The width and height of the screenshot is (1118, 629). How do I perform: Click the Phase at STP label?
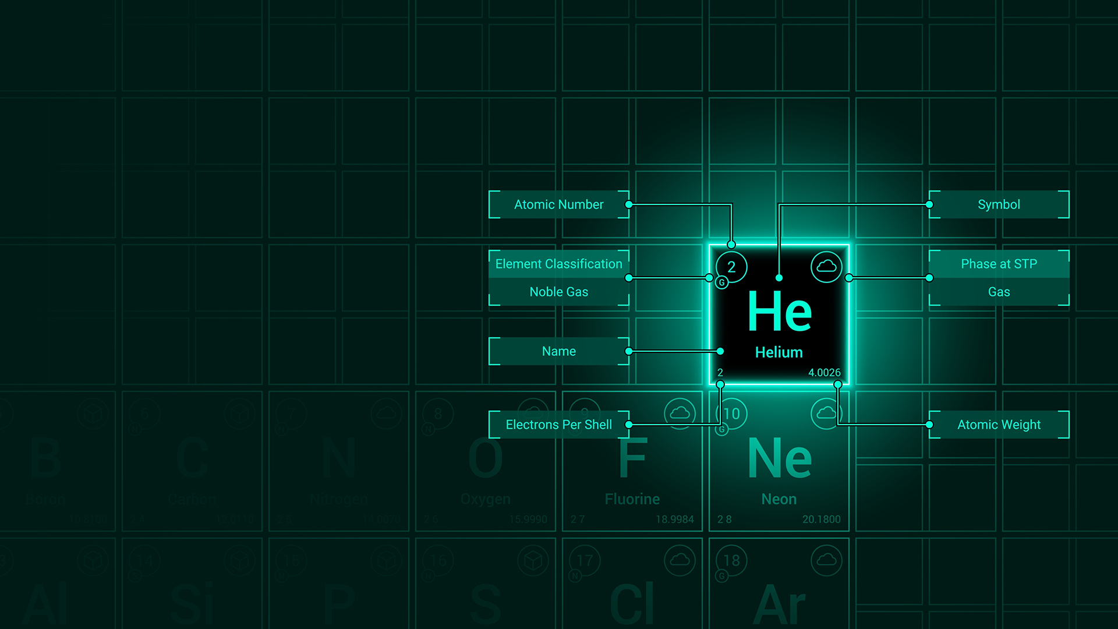coord(999,264)
